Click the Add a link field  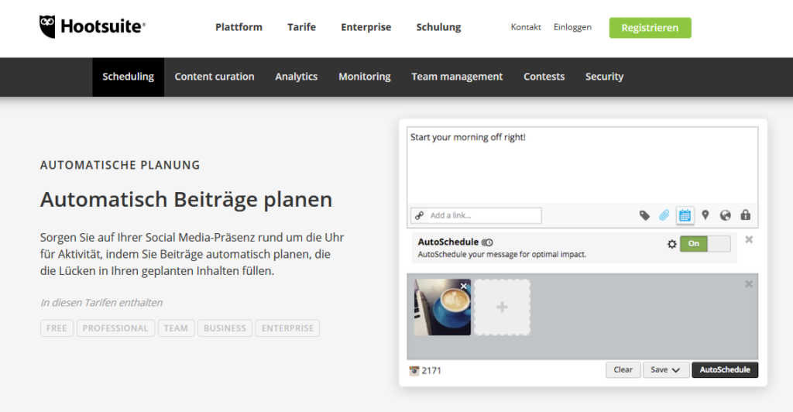click(476, 215)
